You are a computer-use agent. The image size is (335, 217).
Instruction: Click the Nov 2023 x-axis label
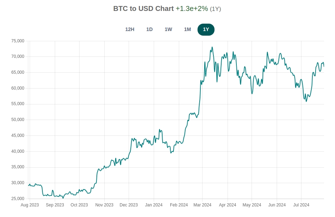pos(104,205)
